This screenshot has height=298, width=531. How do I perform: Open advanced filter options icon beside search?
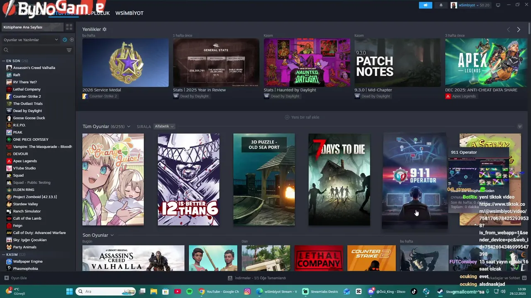pos(69,50)
